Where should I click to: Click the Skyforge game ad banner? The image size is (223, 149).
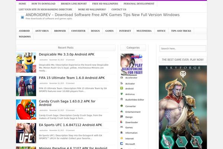(x=183, y=107)
